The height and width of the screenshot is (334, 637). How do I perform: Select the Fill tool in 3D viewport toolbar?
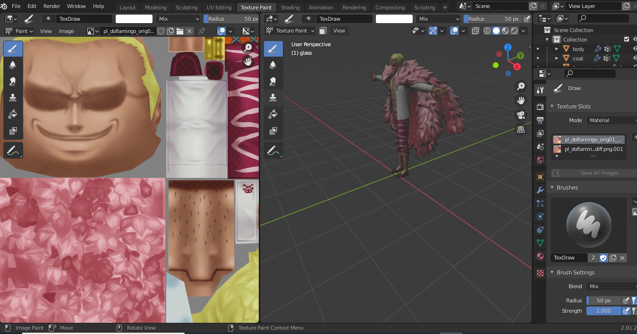point(273,114)
